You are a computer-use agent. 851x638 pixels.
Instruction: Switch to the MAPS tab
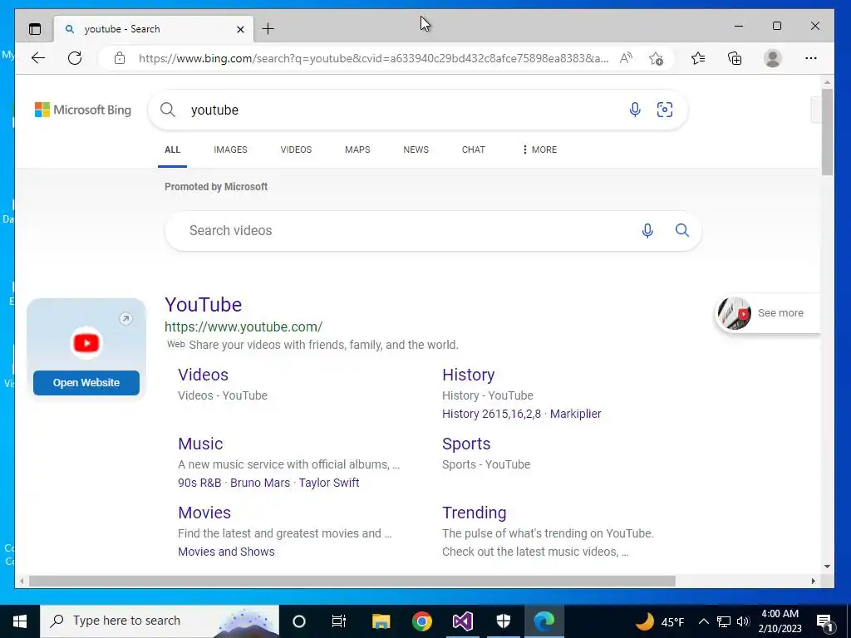pyautogui.click(x=357, y=150)
